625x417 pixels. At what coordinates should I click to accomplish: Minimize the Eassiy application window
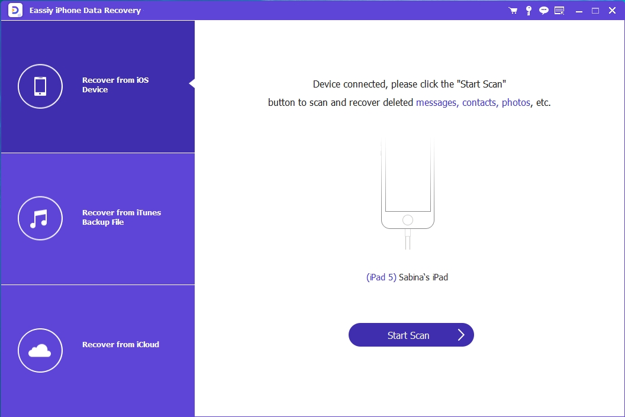pyautogui.click(x=579, y=10)
